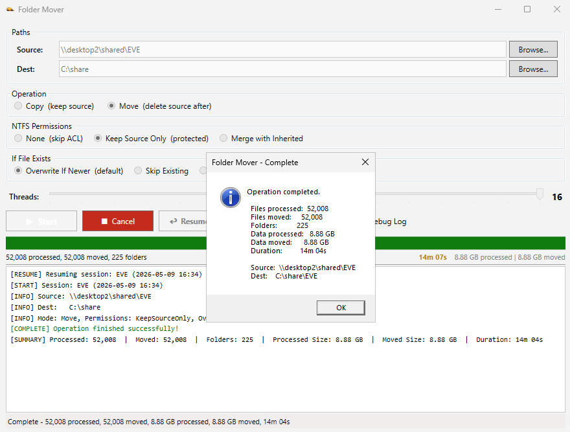
Task: Close the Folder Mover - Complete dialog
Action: [365, 162]
